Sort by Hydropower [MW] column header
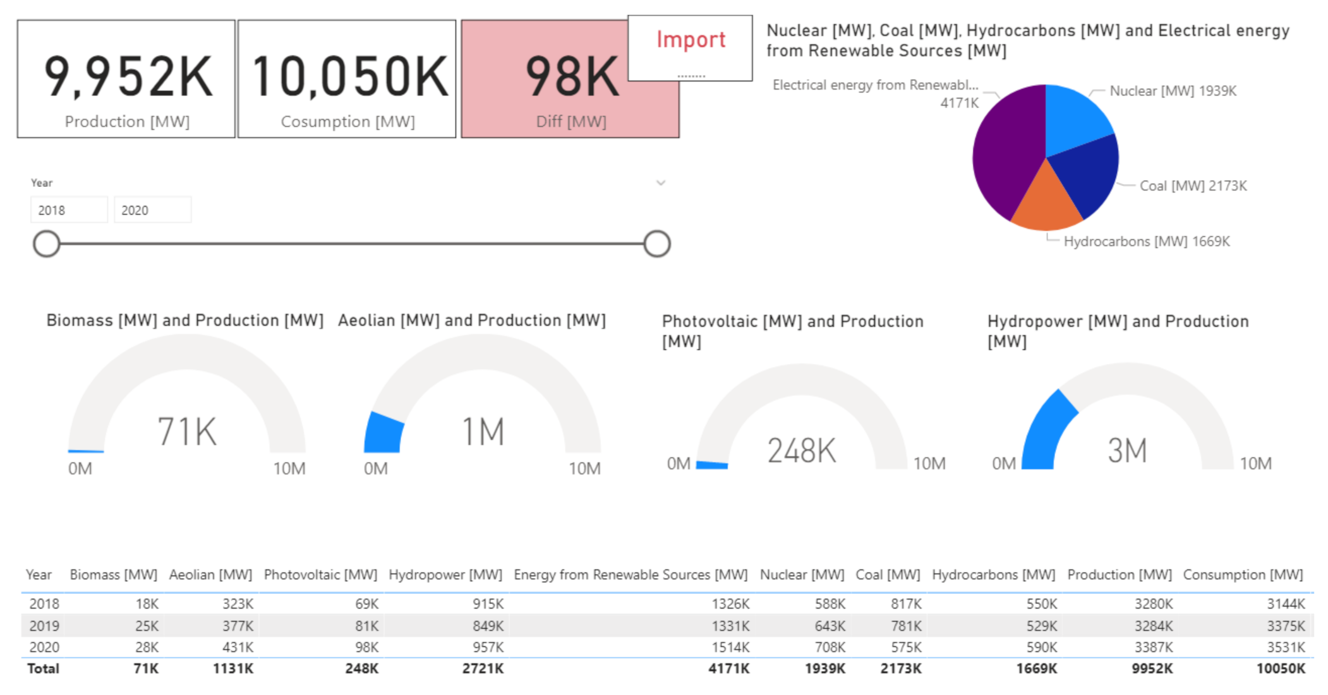The image size is (1328, 695). 445,575
